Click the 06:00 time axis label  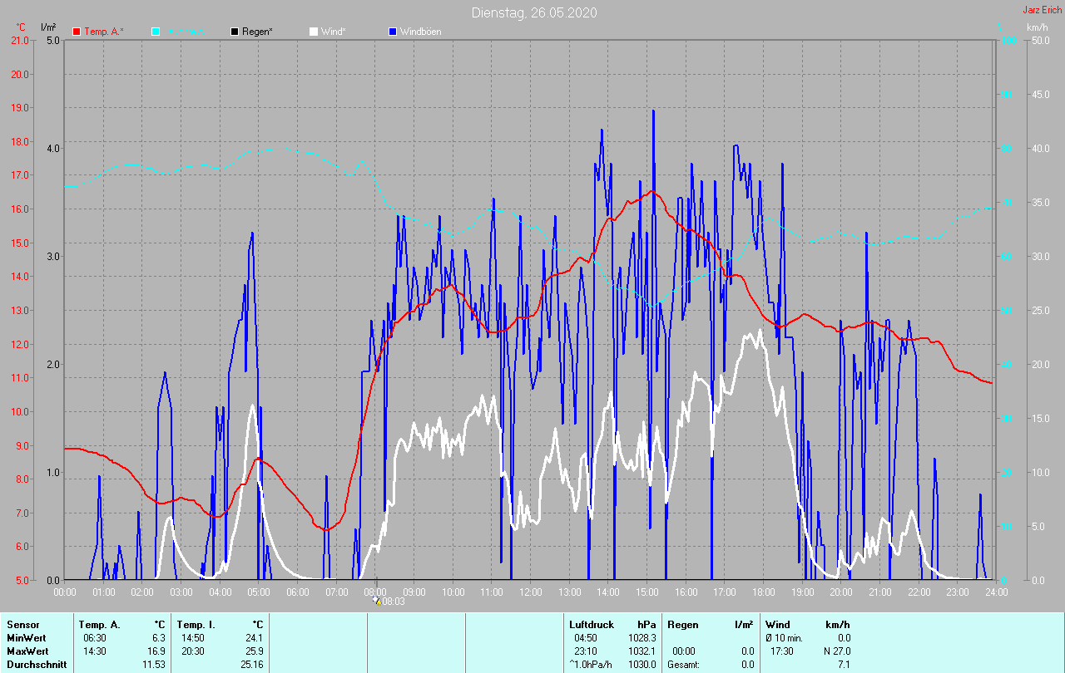point(298,592)
